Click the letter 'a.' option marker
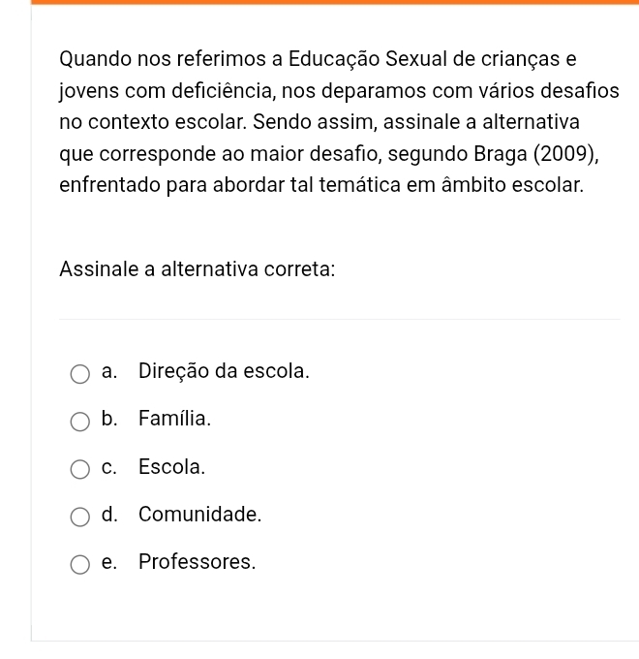This screenshot has height=659, width=639. (108, 371)
